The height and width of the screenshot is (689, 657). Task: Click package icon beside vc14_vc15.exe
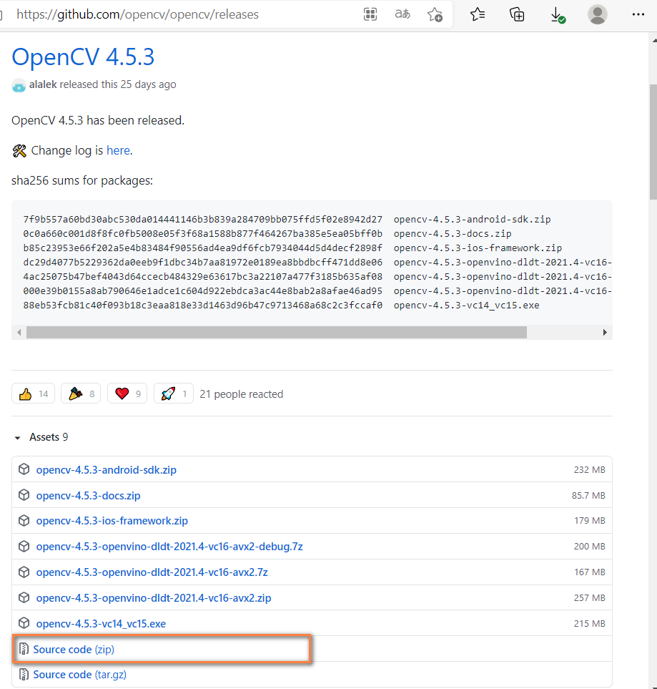coord(24,623)
